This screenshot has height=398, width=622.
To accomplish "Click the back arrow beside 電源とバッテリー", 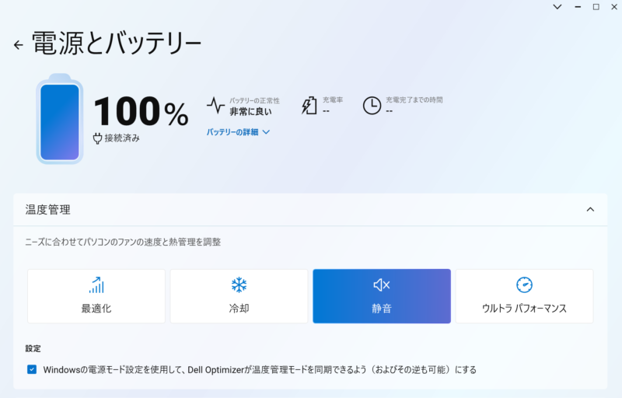I will pyautogui.click(x=19, y=45).
